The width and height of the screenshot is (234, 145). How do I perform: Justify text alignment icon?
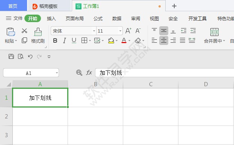coord(183,40)
